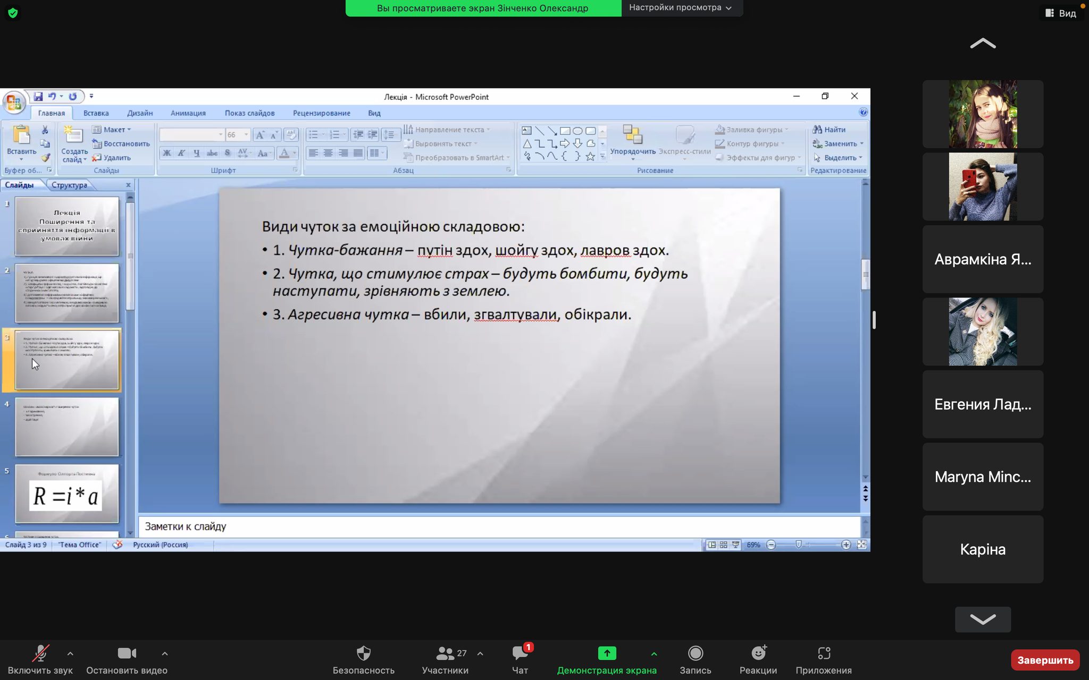Image resolution: width=1089 pixels, height=680 pixels.
Task: Open PowerPoint help question mark
Action: click(863, 112)
